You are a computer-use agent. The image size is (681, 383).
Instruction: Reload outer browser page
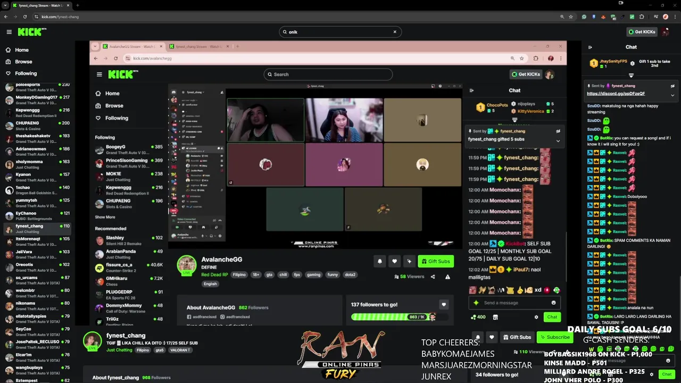pos(24,16)
